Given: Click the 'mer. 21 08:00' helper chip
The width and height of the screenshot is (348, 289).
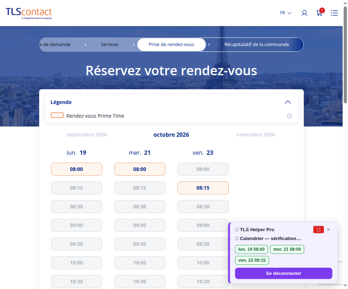Looking at the screenshot, I should [287, 249].
